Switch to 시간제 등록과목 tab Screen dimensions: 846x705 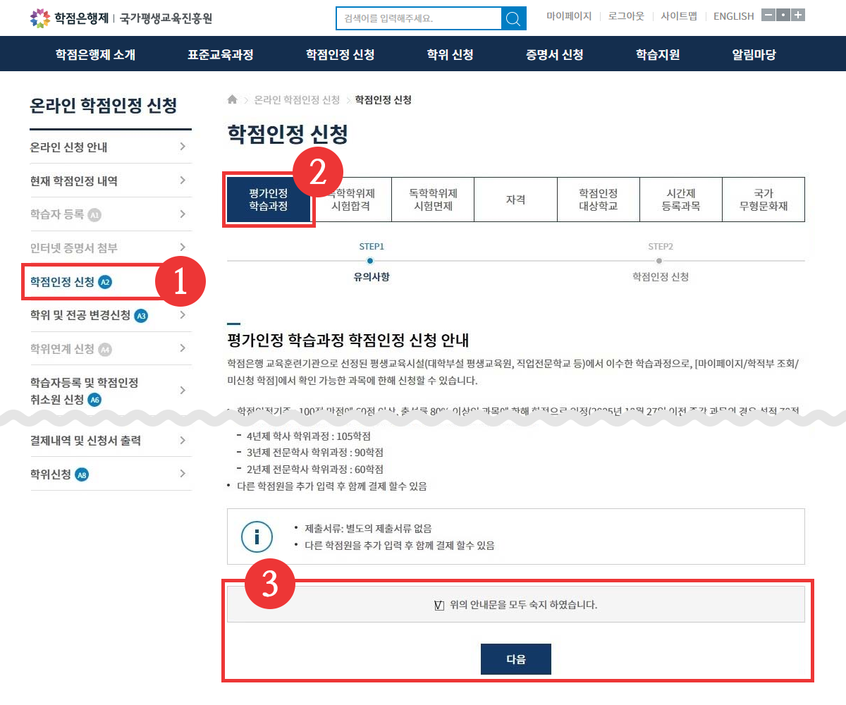click(x=681, y=200)
